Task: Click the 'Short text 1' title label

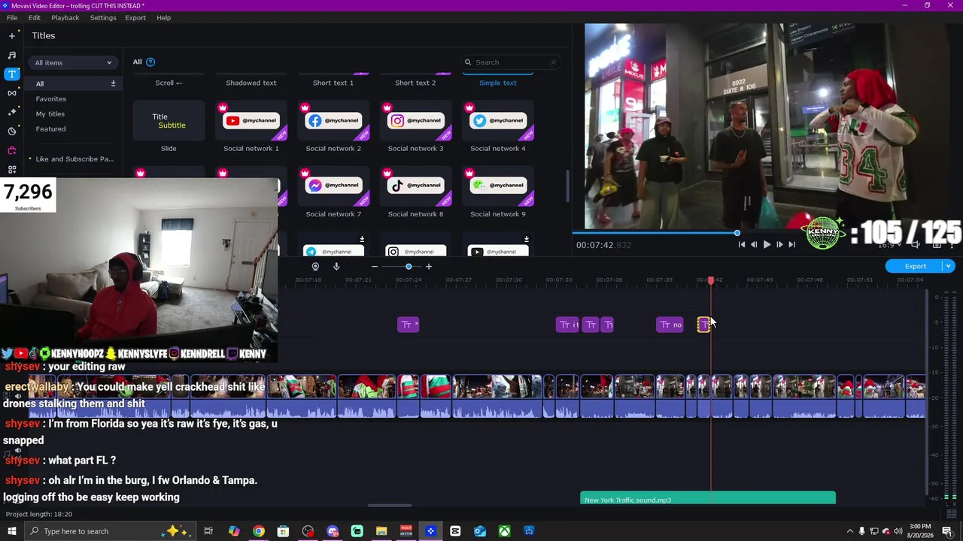Action: [x=333, y=83]
